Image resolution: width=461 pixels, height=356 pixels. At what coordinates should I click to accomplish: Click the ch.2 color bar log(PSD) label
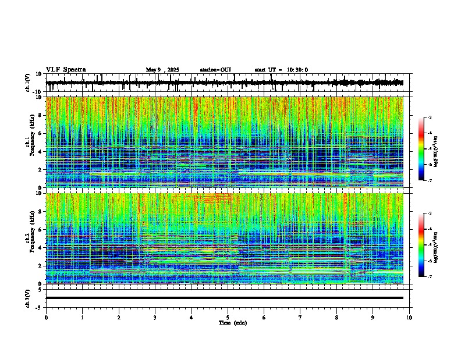435,248
